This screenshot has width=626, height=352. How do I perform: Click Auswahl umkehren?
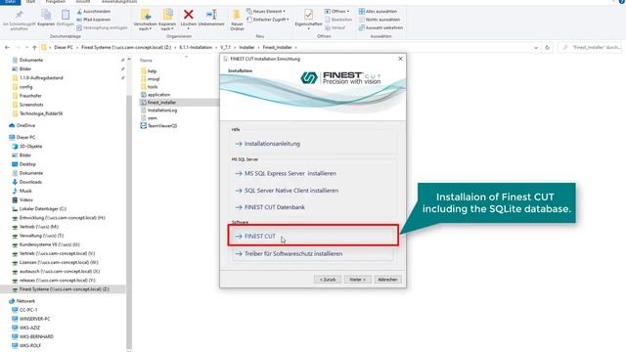[380, 28]
